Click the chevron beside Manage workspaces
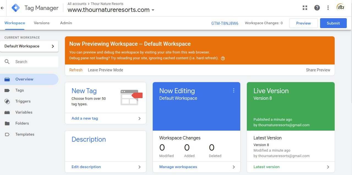The width and height of the screenshot is (352, 175). point(234,167)
